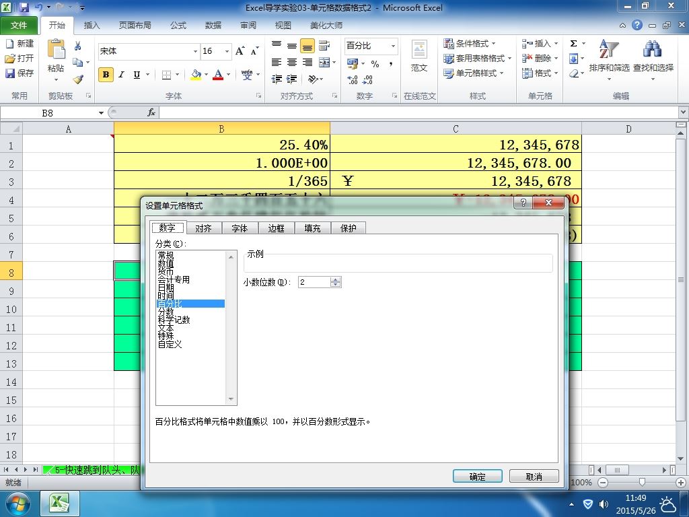Click the fx insert function icon
Screen dimensions: 689x517
point(151,112)
